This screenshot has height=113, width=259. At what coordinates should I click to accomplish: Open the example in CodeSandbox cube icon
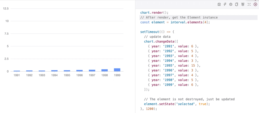click(x=231, y=4)
